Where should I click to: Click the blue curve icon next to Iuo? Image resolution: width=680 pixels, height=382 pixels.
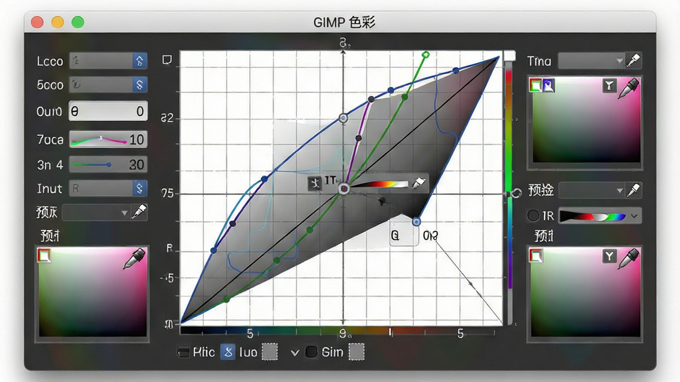[x=228, y=352]
